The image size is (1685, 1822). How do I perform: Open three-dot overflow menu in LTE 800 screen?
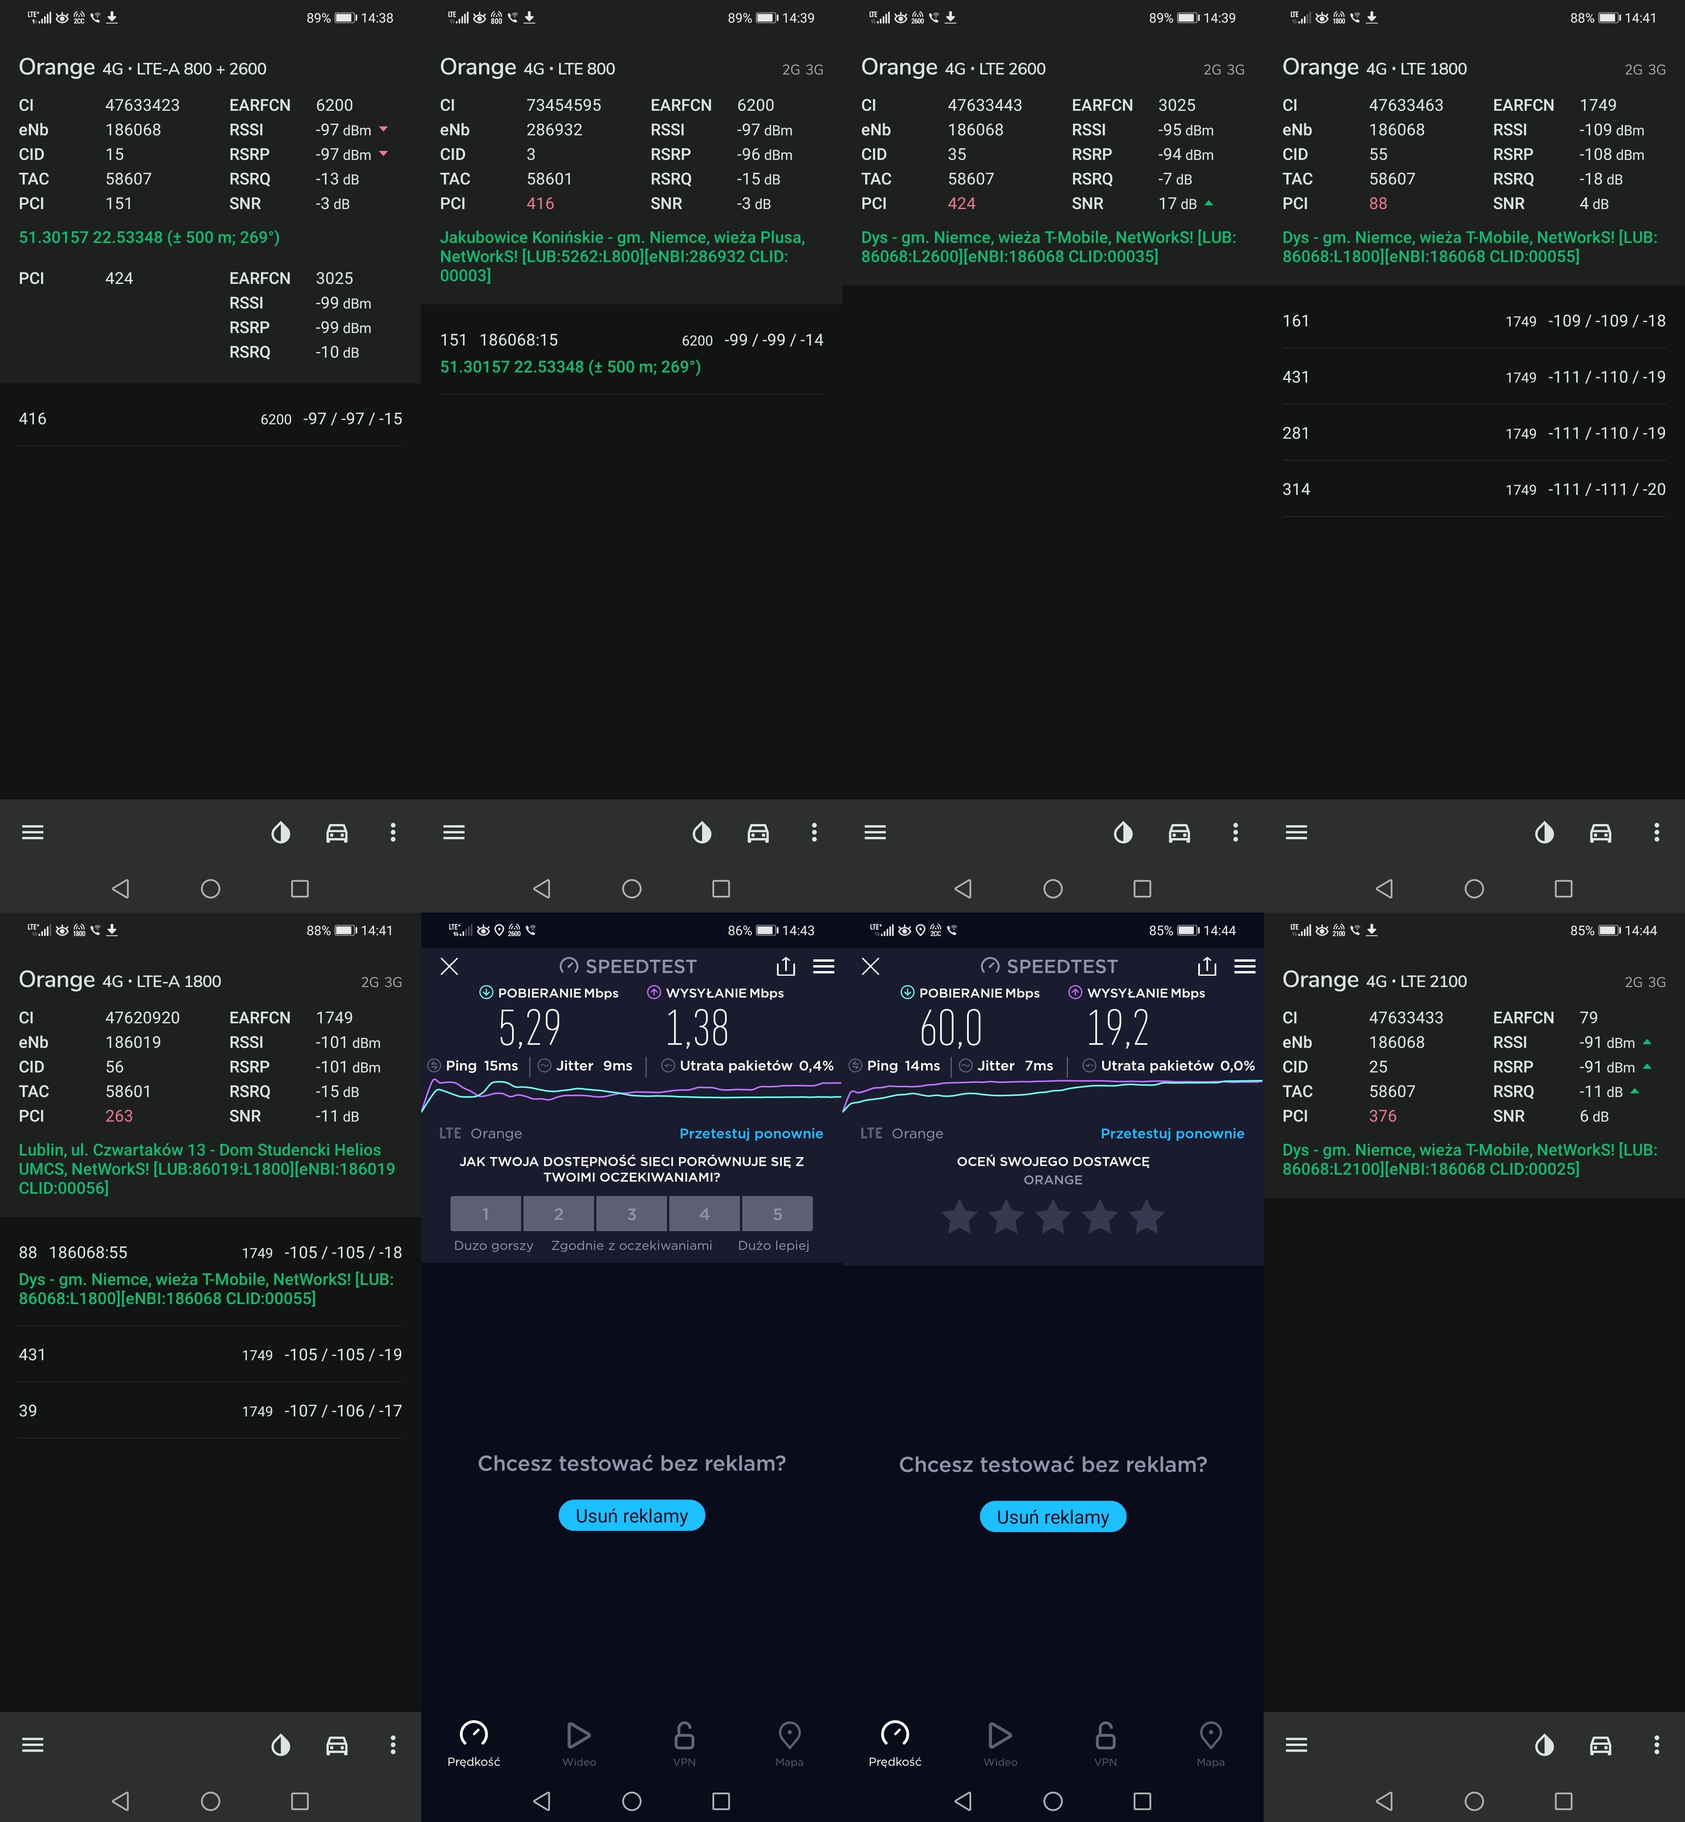tap(814, 832)
